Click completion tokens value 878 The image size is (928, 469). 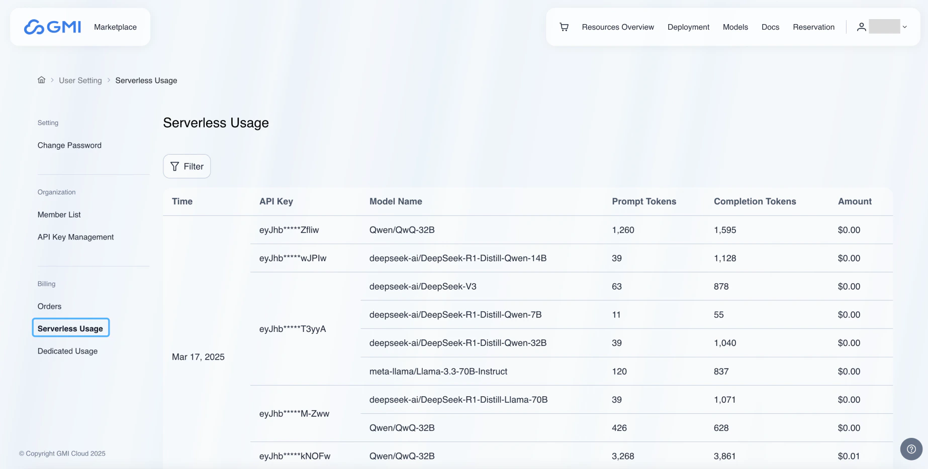click(721, 287)
